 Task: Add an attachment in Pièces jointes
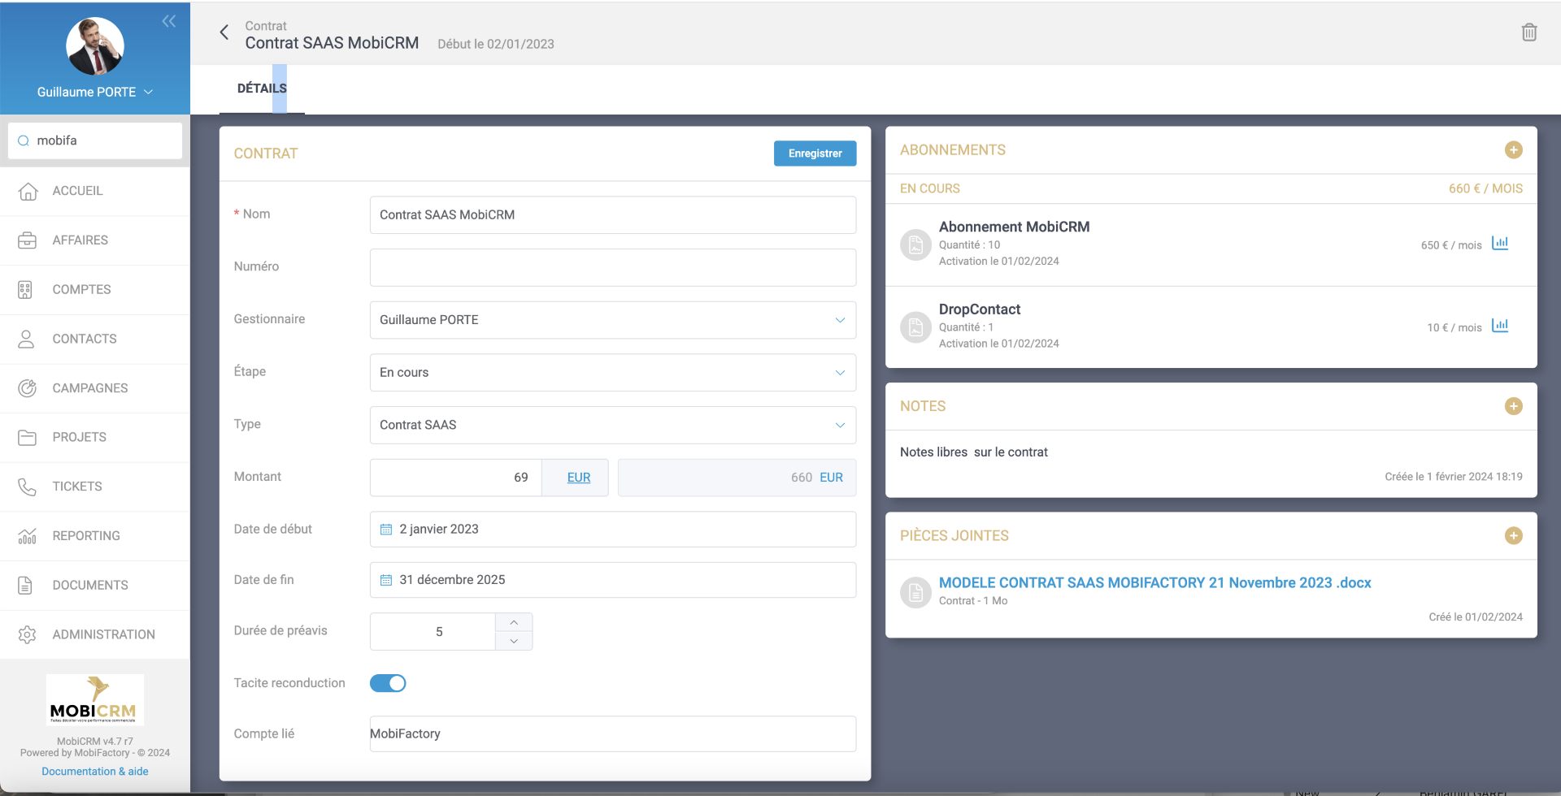coord(1513,536)
